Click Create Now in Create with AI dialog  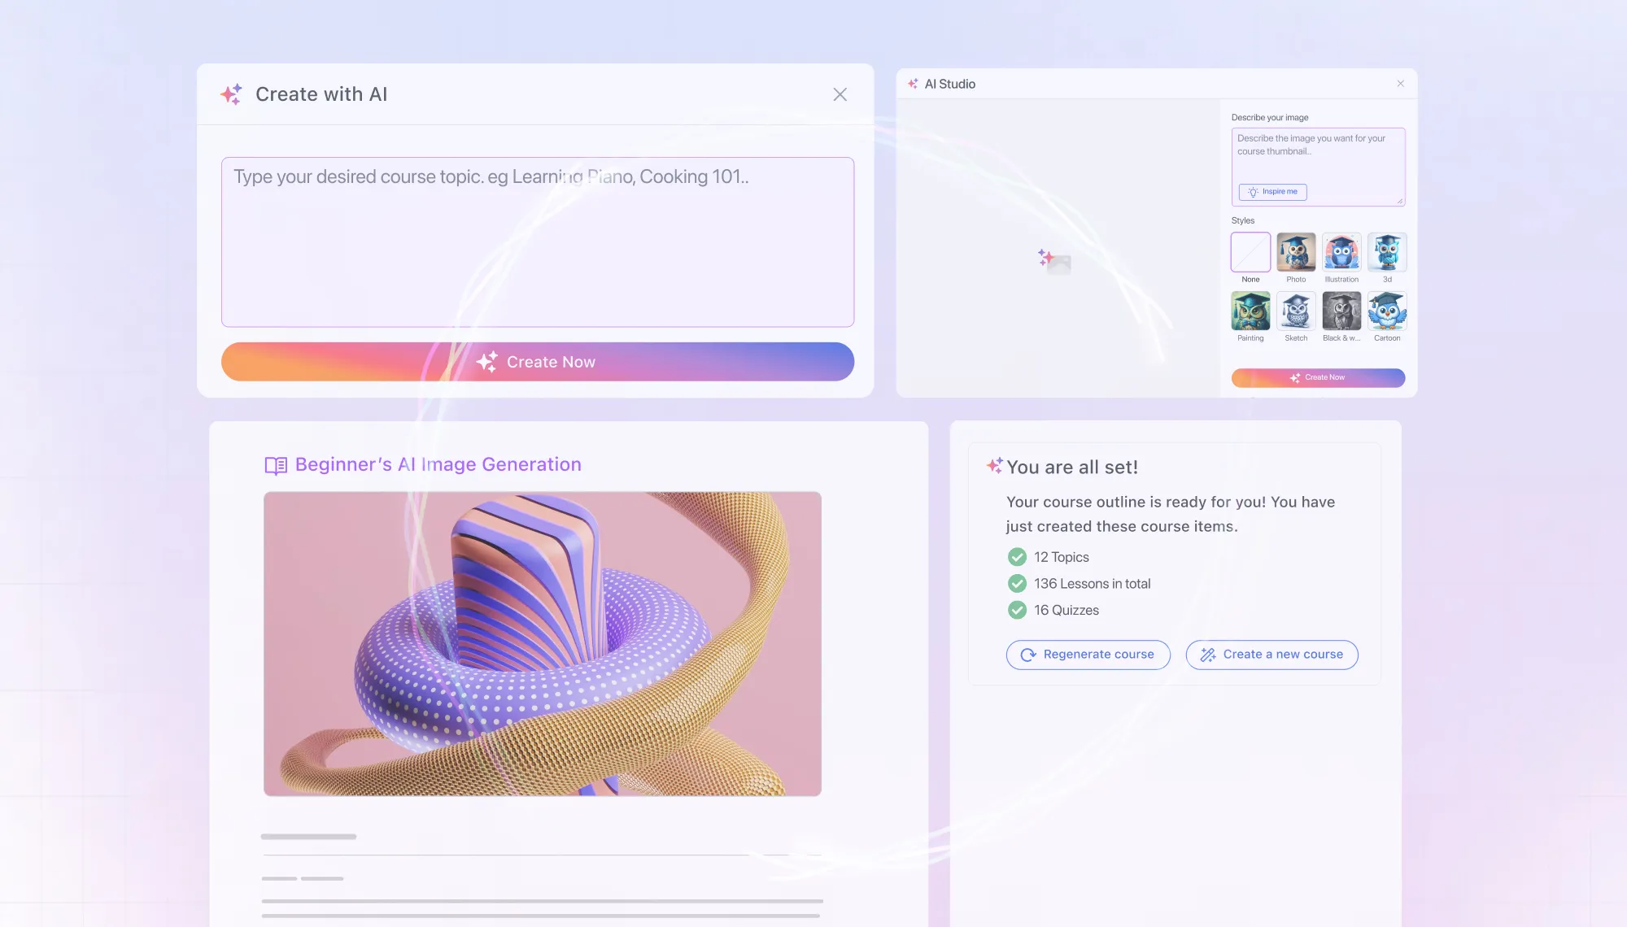[x=538, y=362]
